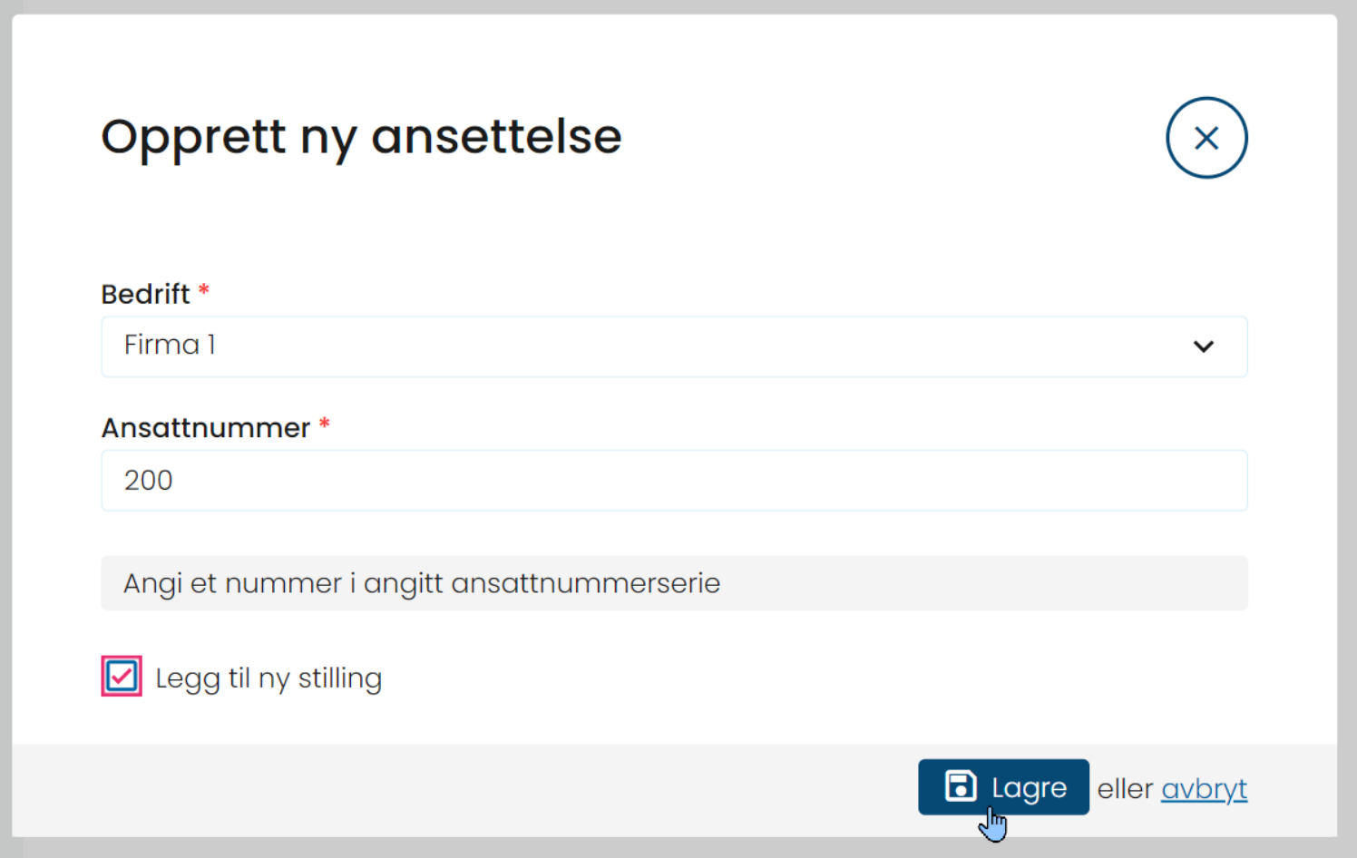Uncheck the pink-outlined checkbox
Viewport: 1357px width, 858px height.
coord(122,676)
